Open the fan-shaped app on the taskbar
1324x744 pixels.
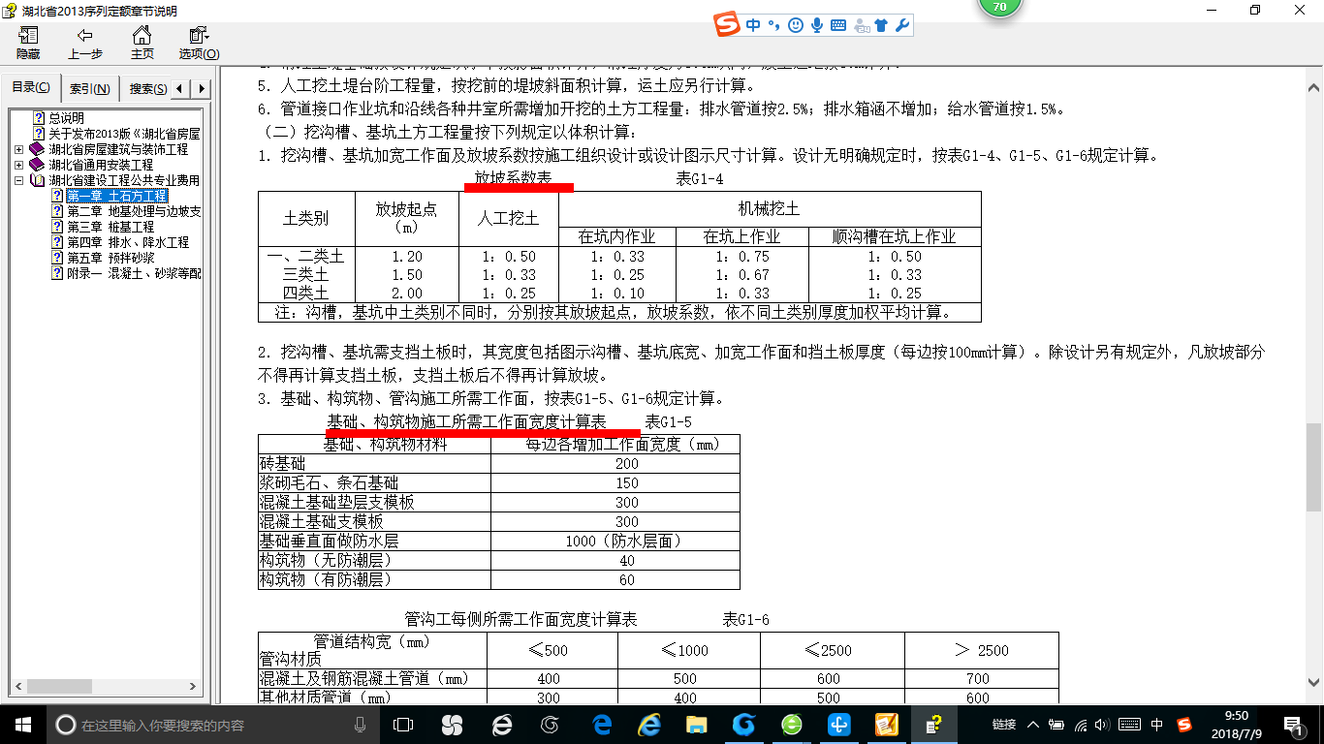coord(452,724)
